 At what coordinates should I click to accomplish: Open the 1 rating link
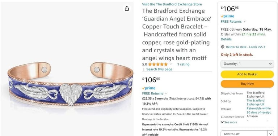click(x=183, y=64)
